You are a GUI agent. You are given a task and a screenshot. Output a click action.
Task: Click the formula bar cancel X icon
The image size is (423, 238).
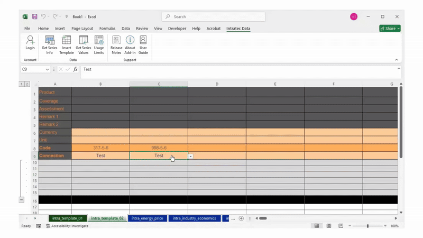61,69
